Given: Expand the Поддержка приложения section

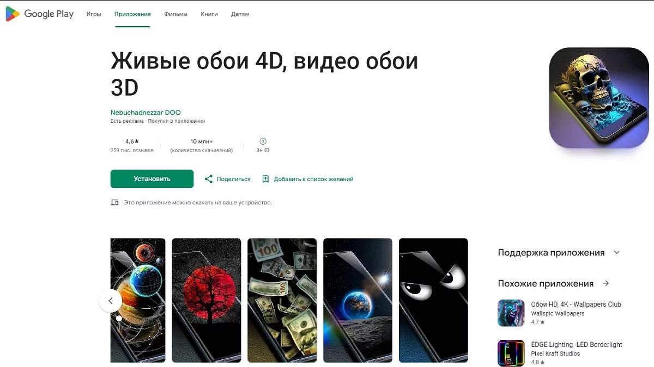Looking at the screenshot, I should click(617, 252).
